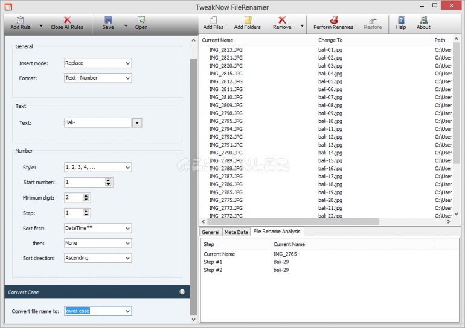Click the Minimum digit input field

[x=73, y=198]
